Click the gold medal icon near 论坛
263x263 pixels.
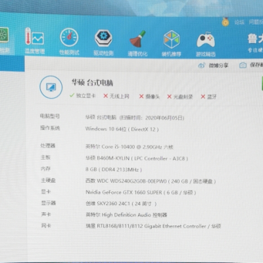click(226, 22)
